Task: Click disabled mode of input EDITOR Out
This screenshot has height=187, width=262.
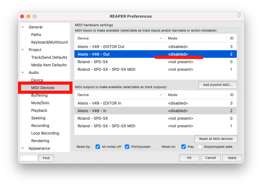Action: point(178,46)
